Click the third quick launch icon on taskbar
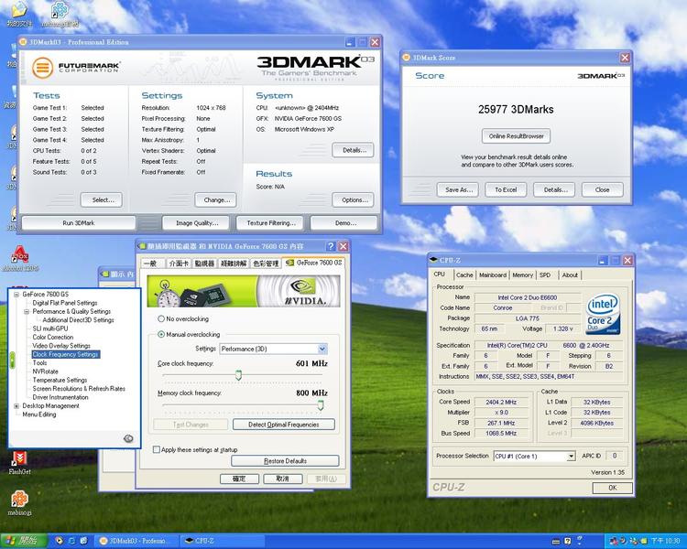The height and width of the screenshot is (549, 687). 83,541
